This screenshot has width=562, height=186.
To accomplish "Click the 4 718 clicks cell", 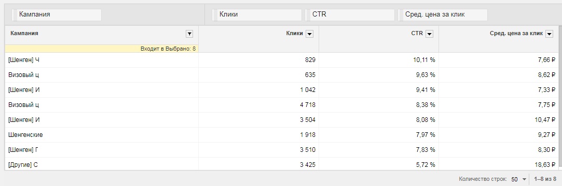I will [259, 105].
